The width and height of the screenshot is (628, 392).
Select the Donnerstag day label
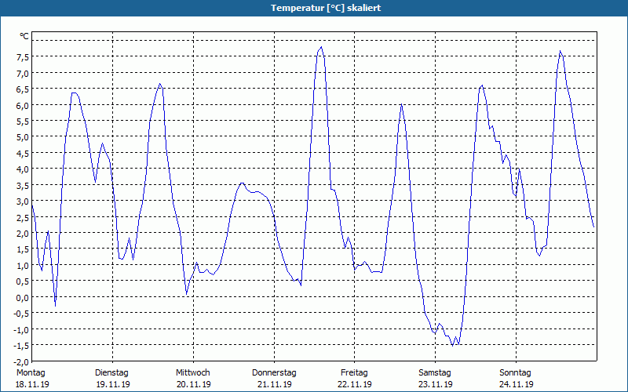coord(274,373)
